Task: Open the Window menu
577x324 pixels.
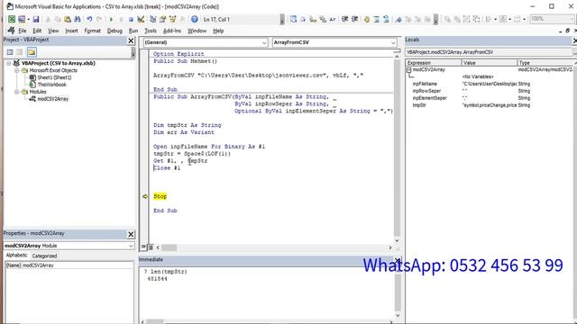Action: 197,31
